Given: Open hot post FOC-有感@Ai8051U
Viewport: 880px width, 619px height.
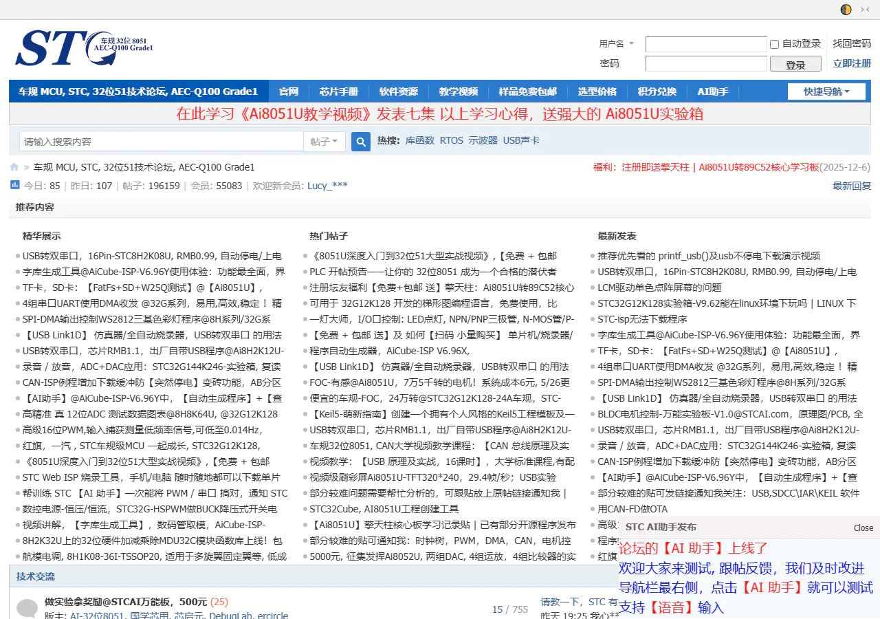Looking at the screenshot, I should (440, 382).
